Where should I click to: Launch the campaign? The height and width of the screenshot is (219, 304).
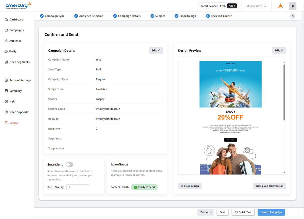pyautogui.click(x=271, y=212)
